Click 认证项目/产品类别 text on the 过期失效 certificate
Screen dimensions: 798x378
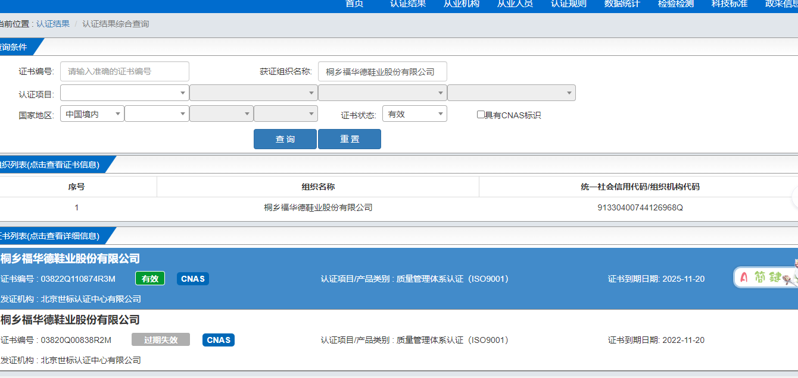(x=415, y=340)
